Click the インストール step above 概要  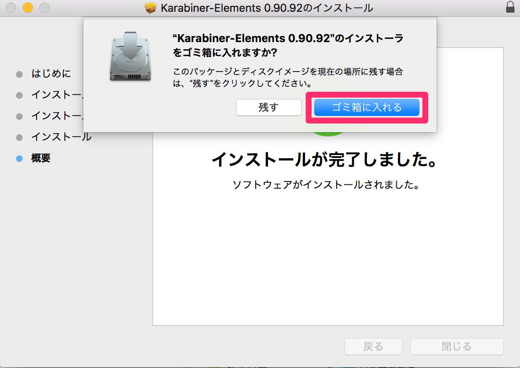61,137
